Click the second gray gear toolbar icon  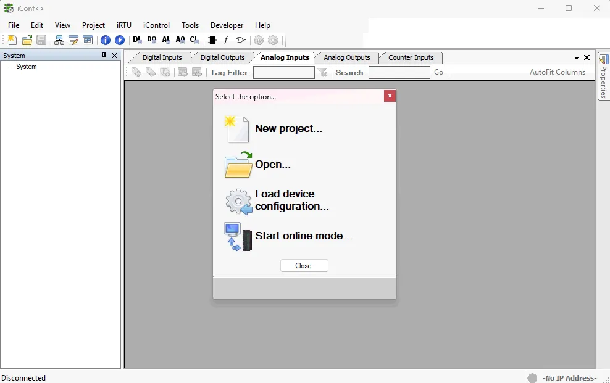(x=273, y=40)
